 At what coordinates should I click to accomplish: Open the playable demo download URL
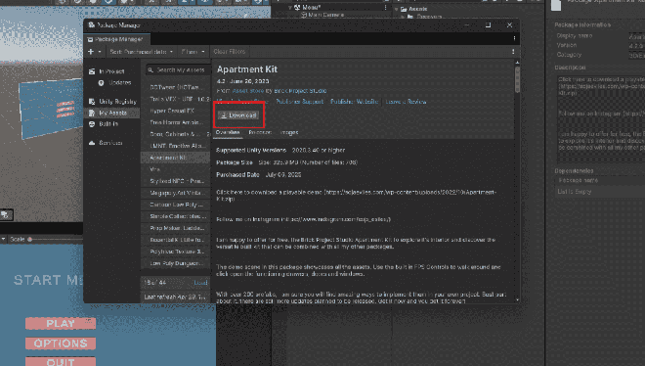point(357,195)
